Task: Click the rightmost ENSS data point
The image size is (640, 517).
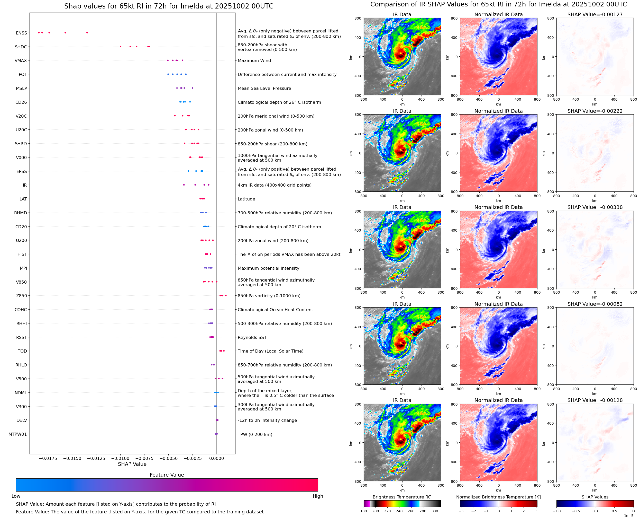Action: tap(87, 33)
